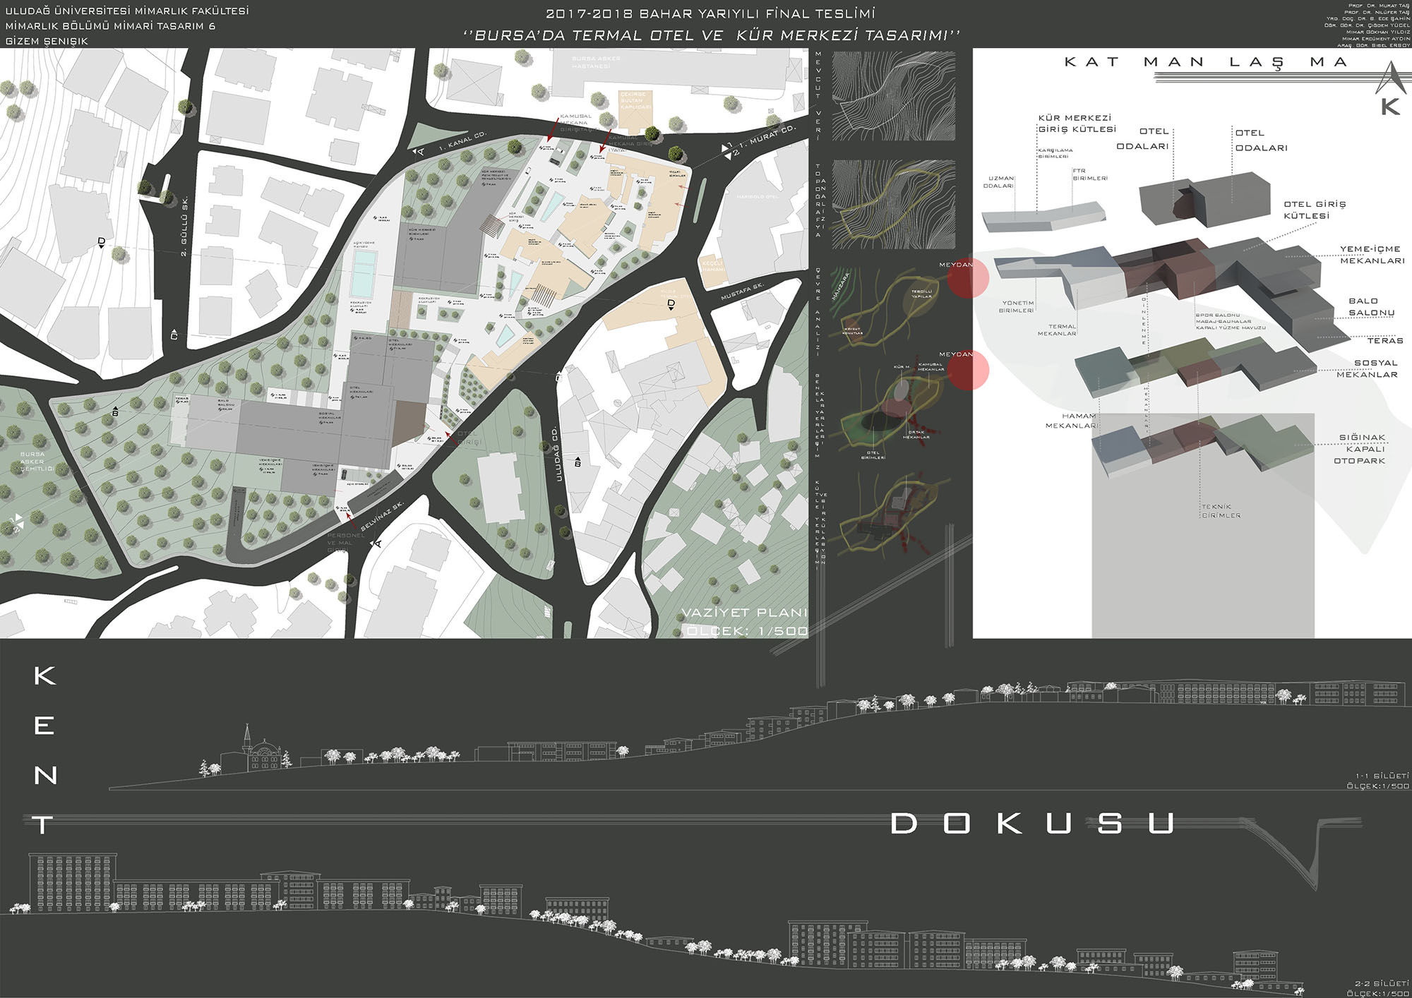The image size is (1412, 998).
Task: Click the 'KAT MAN LAŞ MA' diagram title
Action: (x=1206, y=62)
